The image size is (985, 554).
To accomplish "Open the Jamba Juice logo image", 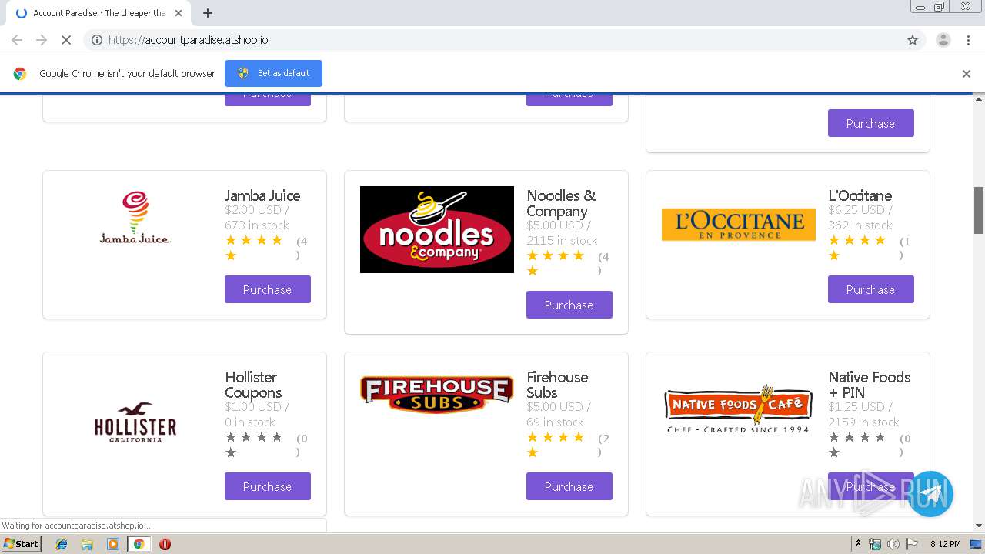I will coord(135,218).
